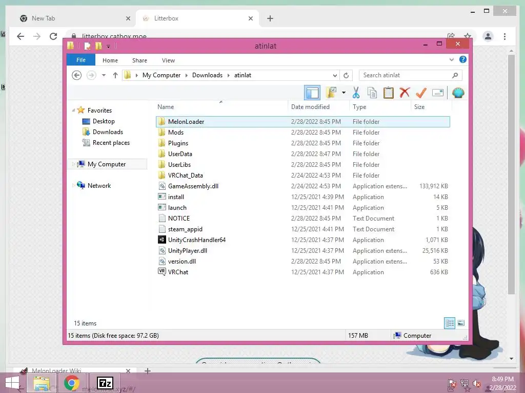The height and width of the screenshot is (393, 525).
Task: Click the Cut scissors icon
Action: pos(356,93)
